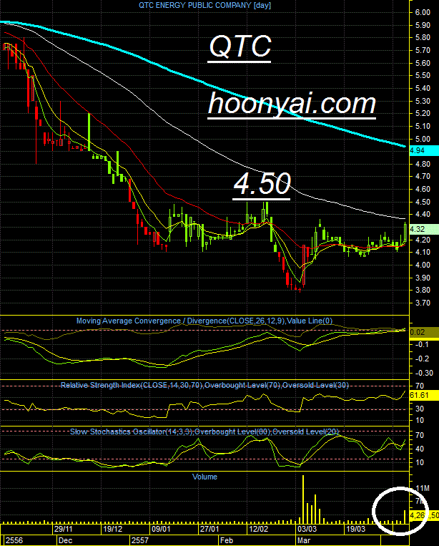Viewport: 439px width, 546px height.
Task: Click the 5.90 price axis label
Action: pyautogui.click(x=423, y=26)
